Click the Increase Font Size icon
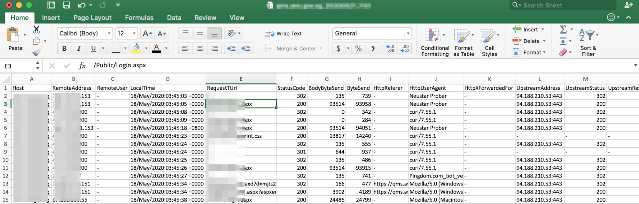Screen dimensions: 639x204 [x=147, y=34]
